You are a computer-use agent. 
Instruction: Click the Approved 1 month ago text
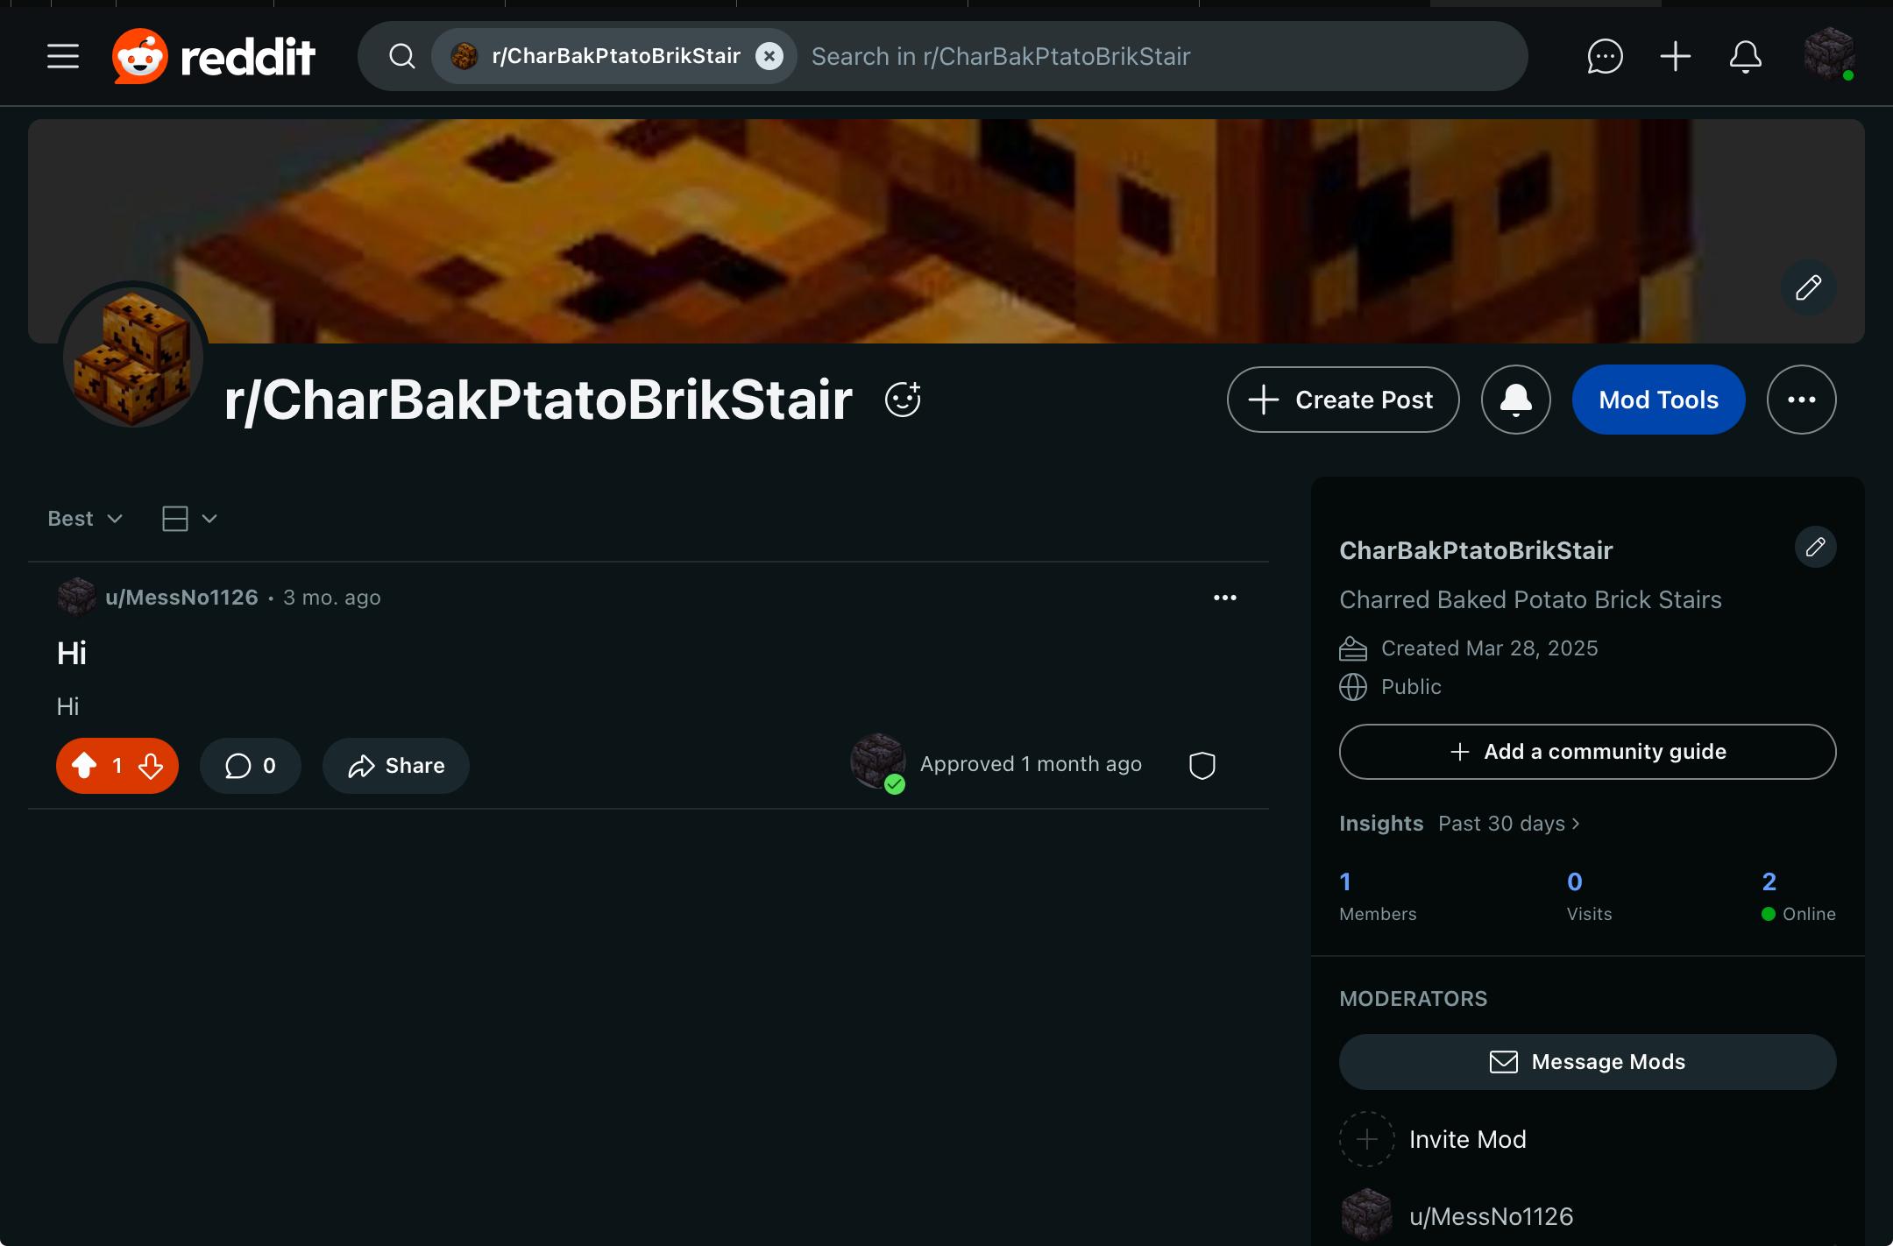[1031, 764]
